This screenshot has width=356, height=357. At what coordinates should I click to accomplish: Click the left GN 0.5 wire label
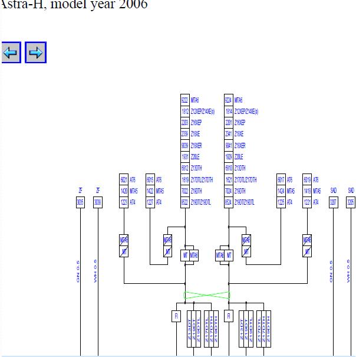(78, 271)
